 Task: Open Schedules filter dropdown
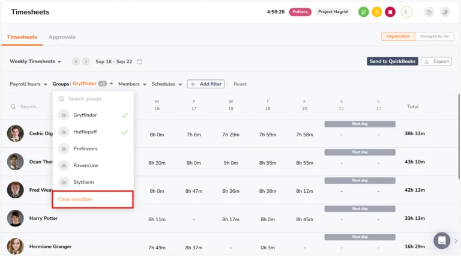tap(167, 84)
